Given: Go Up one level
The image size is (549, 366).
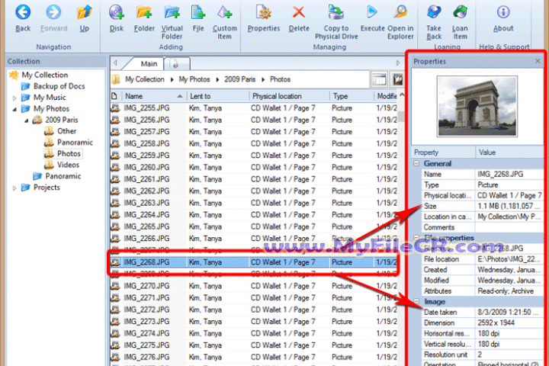Looking at the screenshot, I should [84, 12].
